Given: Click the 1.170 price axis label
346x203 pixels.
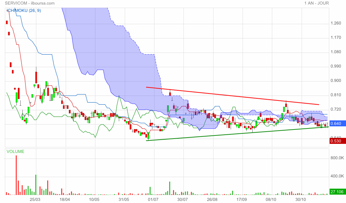Looking at the screenshot, I should [336, 37].
